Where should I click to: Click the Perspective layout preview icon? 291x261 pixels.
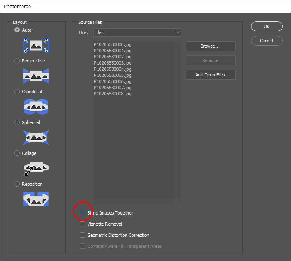point(36,76)
